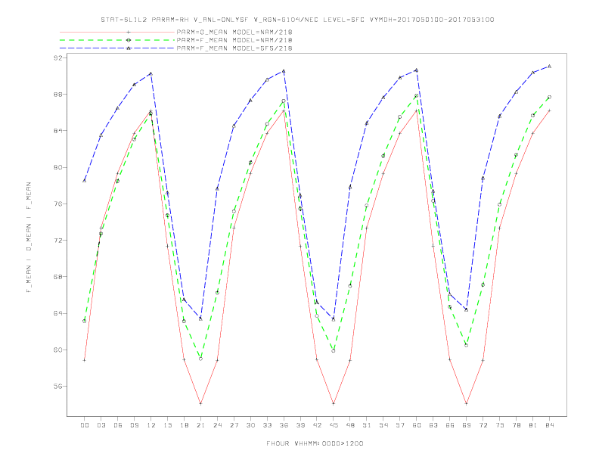This screenshot has width=599, height=463.
Task: Click x-axis tick label 12
Action: coord(151,425)
